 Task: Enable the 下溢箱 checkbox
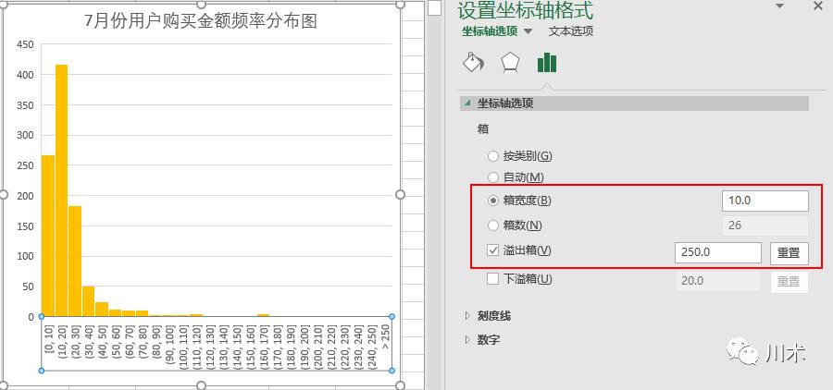(493, 279)
